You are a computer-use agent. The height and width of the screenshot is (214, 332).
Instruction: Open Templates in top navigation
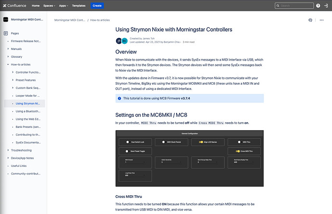78,6
